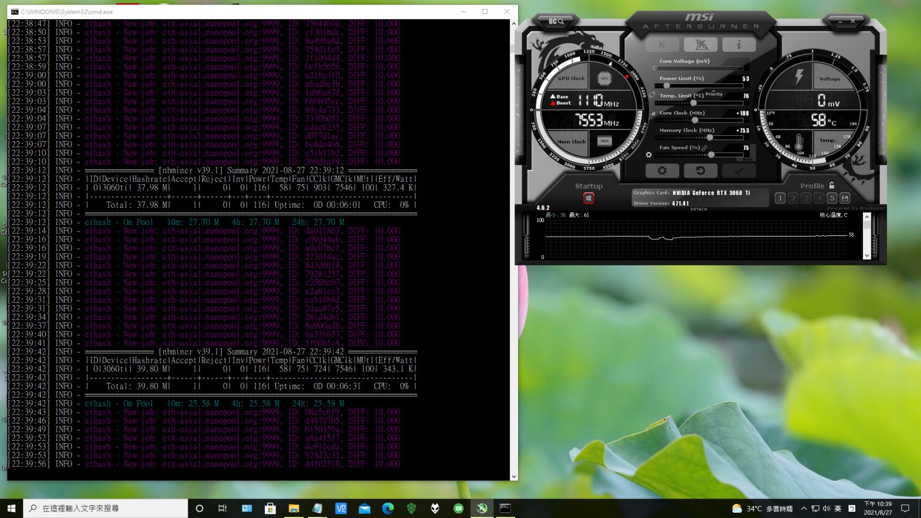Open the voltage-frequency curve editor icon
The image size is (921, 518).
coord(653,113)
